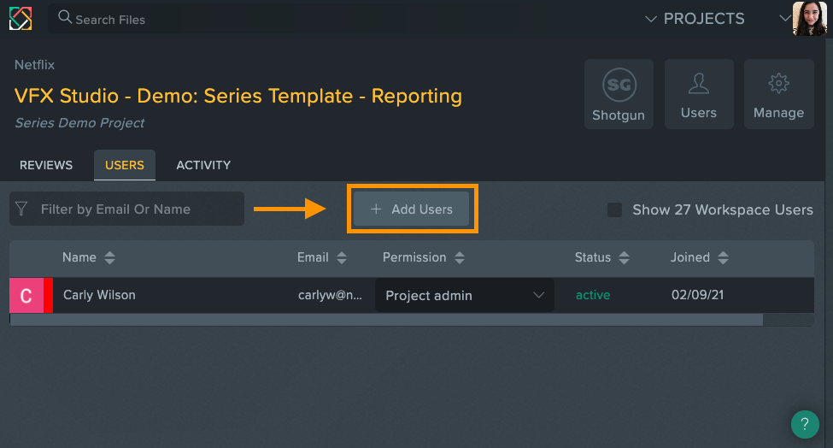Click the Netflix workspace link
This screenshot has width=833, height=448.
click(x=34, y=65)
